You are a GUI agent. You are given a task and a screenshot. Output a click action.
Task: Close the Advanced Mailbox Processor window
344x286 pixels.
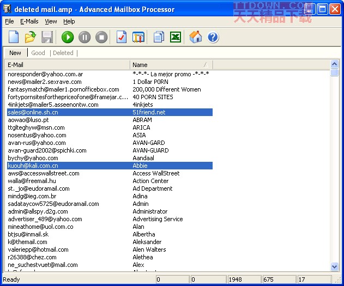pyautogui.click(x=335, y=9)
